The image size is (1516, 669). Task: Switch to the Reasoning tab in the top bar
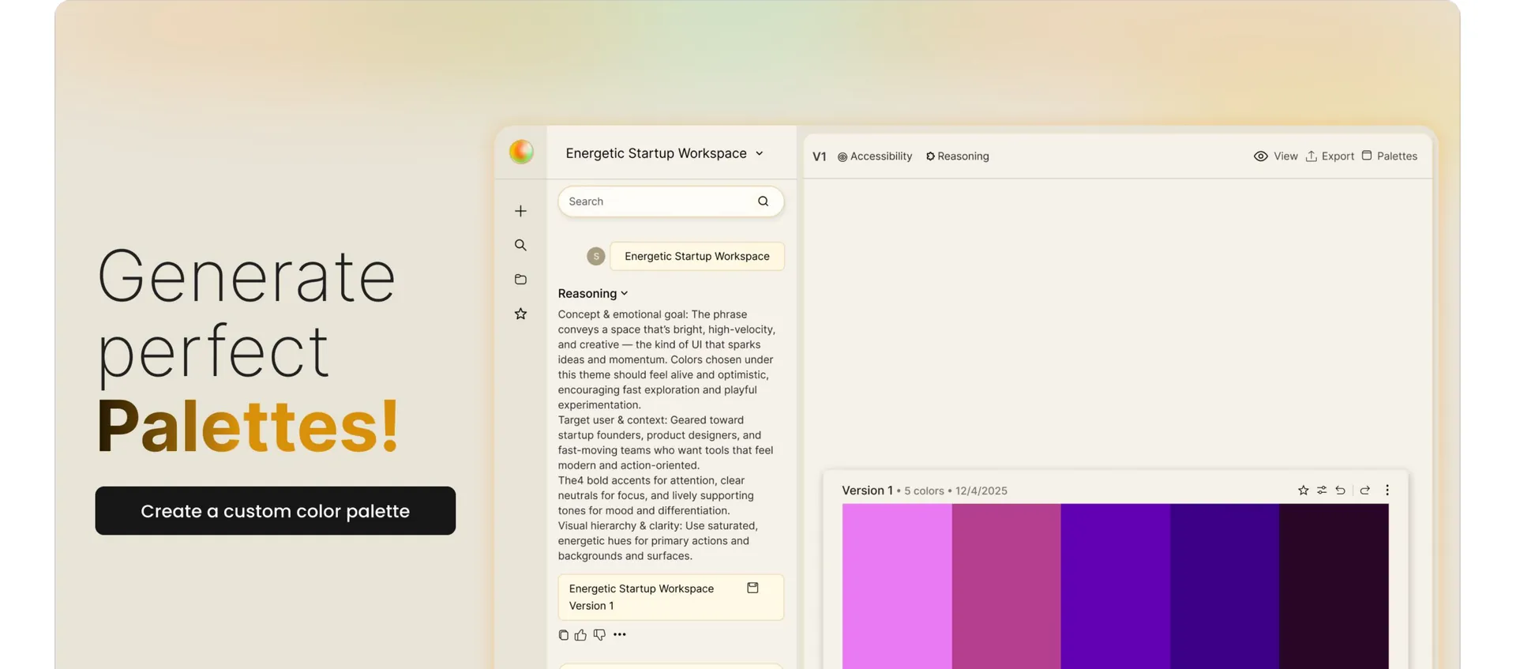[958, 156]
